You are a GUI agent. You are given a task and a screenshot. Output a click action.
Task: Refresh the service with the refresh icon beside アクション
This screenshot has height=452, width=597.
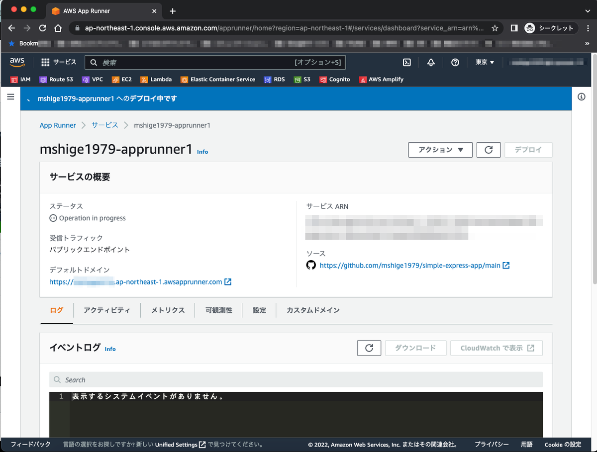point(489,150)
